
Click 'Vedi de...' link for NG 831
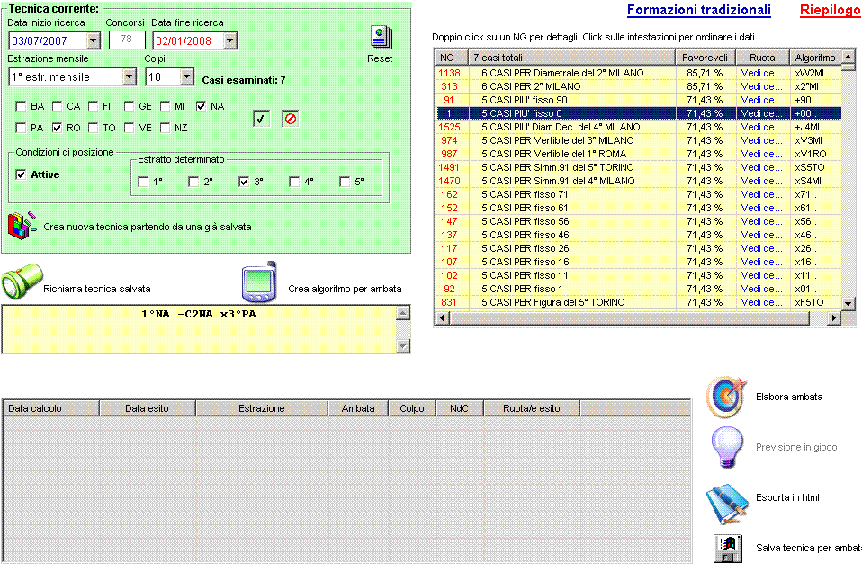click(x=761, y=302)
